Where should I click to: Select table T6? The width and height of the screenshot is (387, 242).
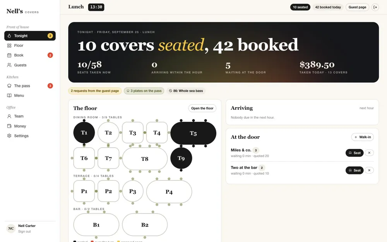tap(84, 158)
